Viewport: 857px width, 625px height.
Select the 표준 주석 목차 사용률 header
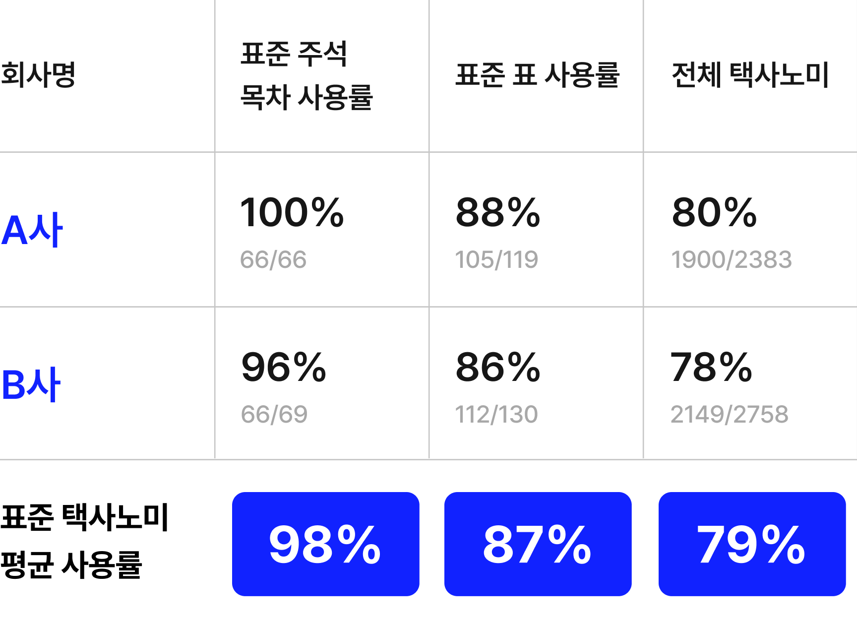(306, 75)
